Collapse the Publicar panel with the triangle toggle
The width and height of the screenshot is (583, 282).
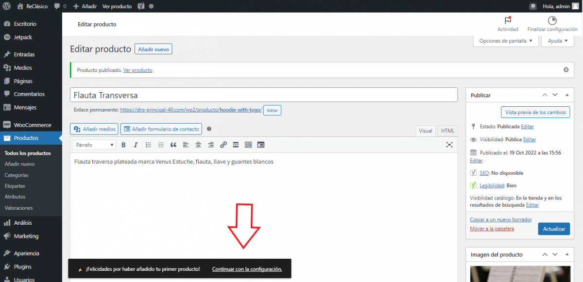[566, 95]
